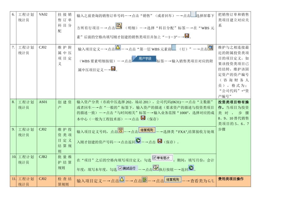Click 工程计划统计员 in row 10
The width and height of the screenshot is (294, 208).
click(x=26, y=159)
